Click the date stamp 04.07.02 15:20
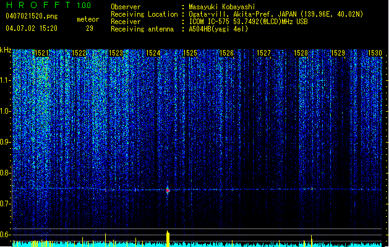Viewport: 389px width, 247px height. tap(32, 28)
